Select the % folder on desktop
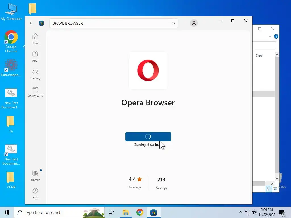The width and height of the screenshot is (291, 218). pos(11,124)
